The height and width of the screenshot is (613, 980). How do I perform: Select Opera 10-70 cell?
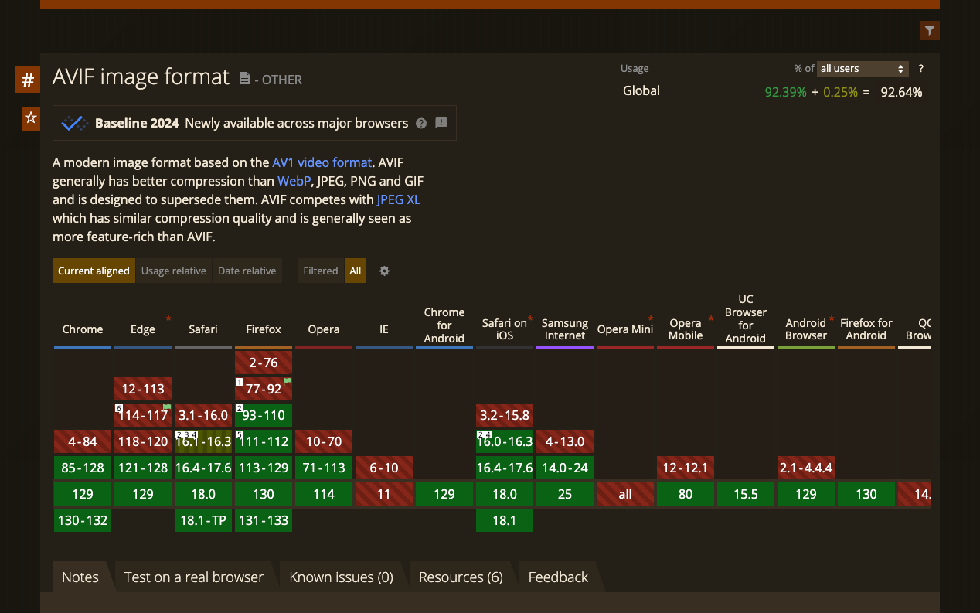324,441
